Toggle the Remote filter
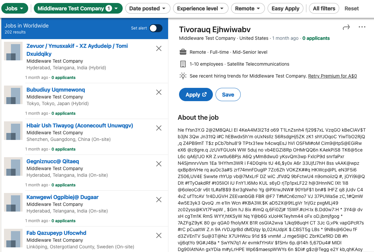374x252 pixels. [x=248, y=8]
